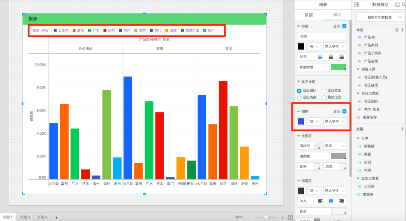
Task: Zoom out with the minus icon
Action: [x=249, y=217]
